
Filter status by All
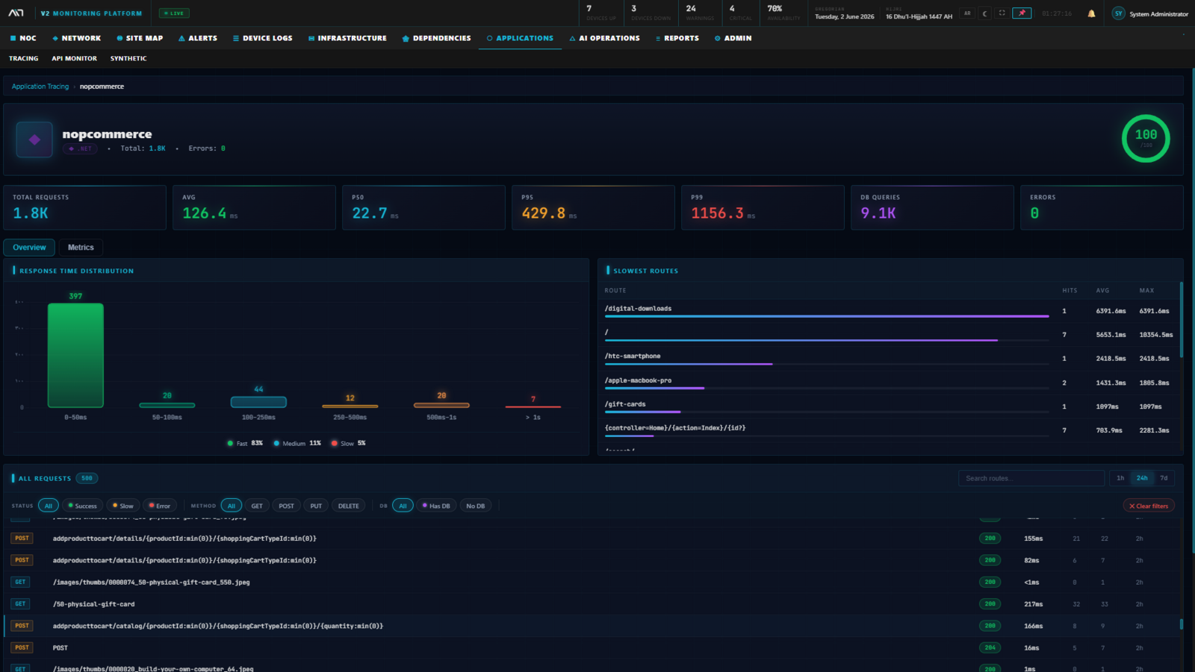[49, 506]
